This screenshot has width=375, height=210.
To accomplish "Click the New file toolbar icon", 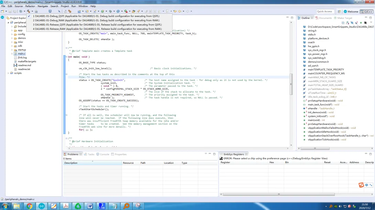I will (2, 11).
